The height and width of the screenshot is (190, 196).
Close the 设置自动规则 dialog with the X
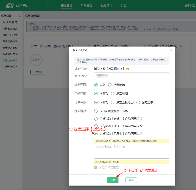coord(171,50)
